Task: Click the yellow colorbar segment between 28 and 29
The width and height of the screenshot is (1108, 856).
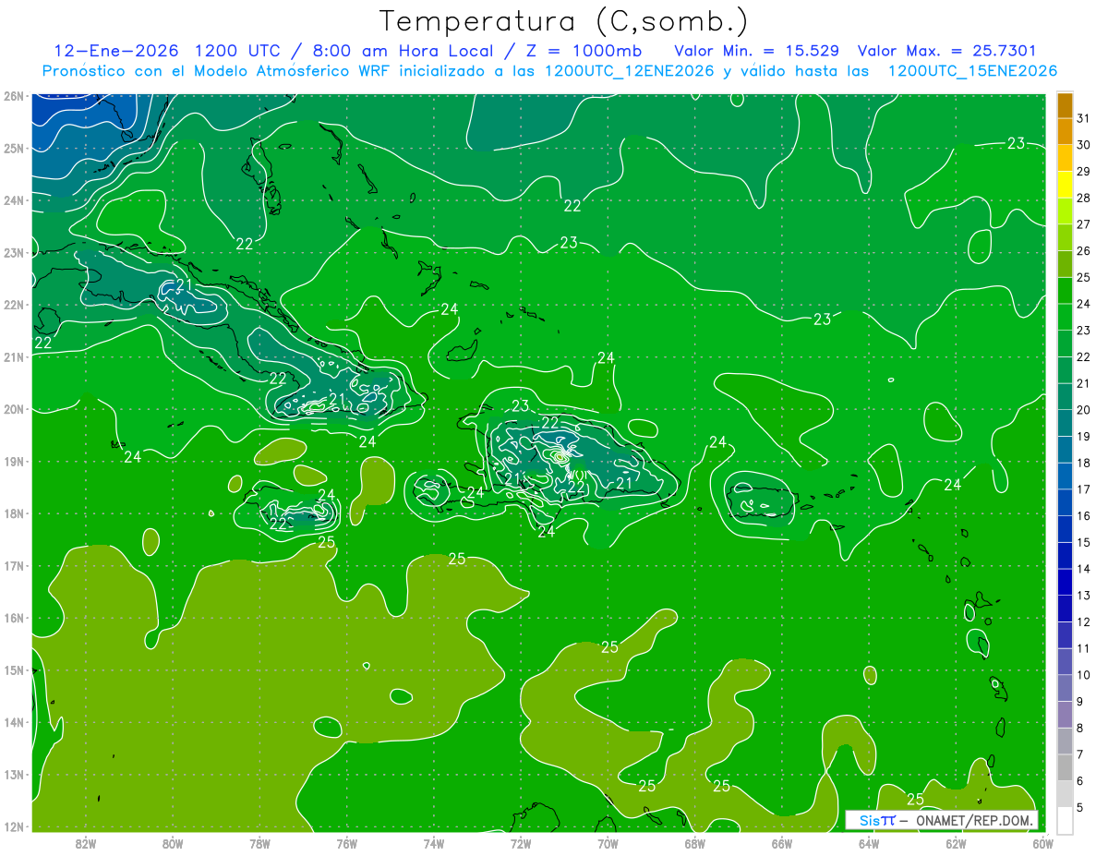Action: point(1066,185)
